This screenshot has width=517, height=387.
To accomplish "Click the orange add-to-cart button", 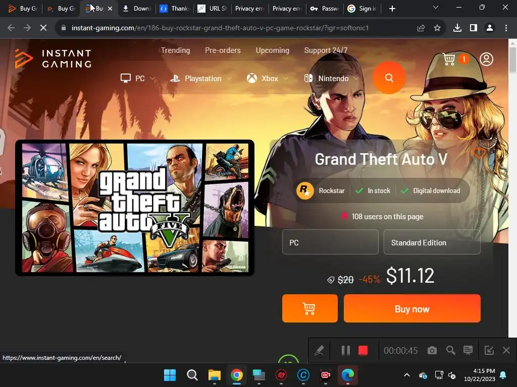I will click(x=309, y=308).
